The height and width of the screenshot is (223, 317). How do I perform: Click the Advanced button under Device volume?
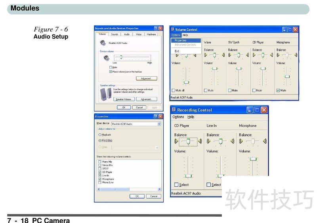coord(146,79)
